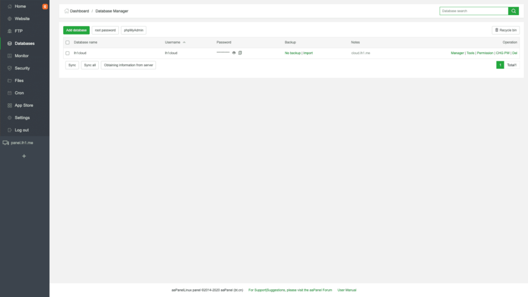Click the Add database button
This screenshot has width=528, height=297.
coord(76,30)
